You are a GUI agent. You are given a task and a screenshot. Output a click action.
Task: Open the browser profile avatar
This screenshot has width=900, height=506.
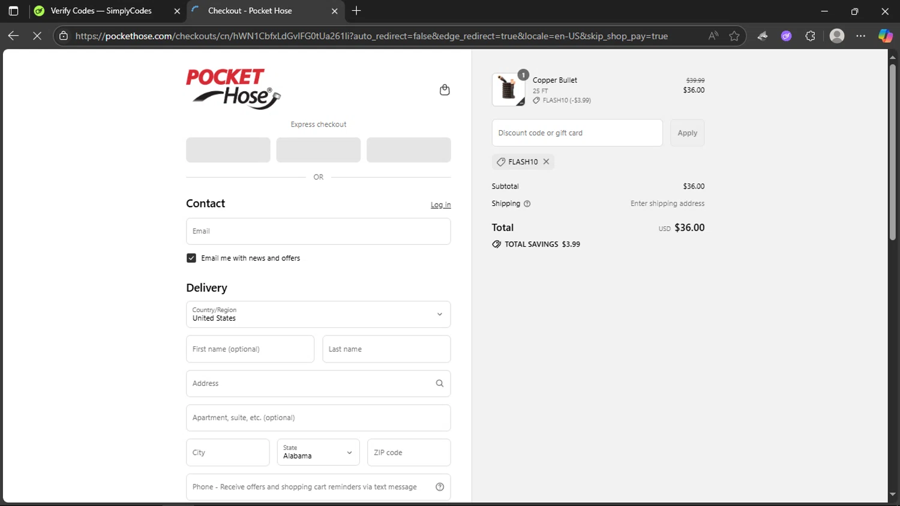point(837,36)
